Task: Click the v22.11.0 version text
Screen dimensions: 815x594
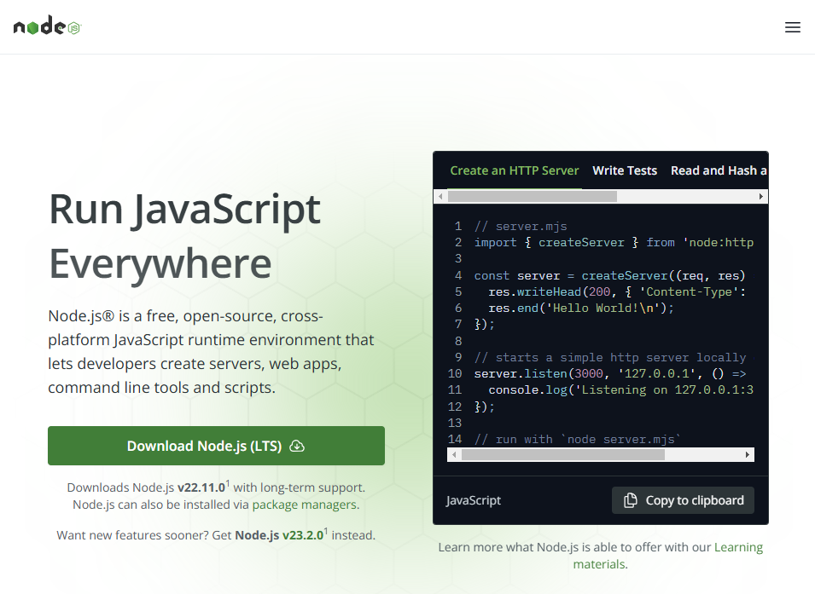Action: coord(201,487)
